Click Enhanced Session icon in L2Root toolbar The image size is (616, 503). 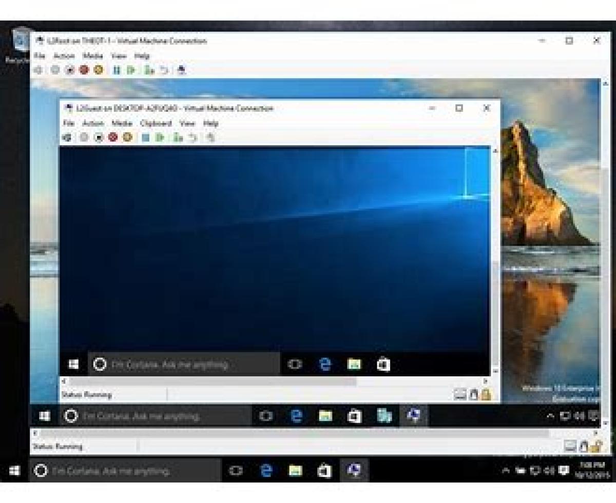pos(181,70)
